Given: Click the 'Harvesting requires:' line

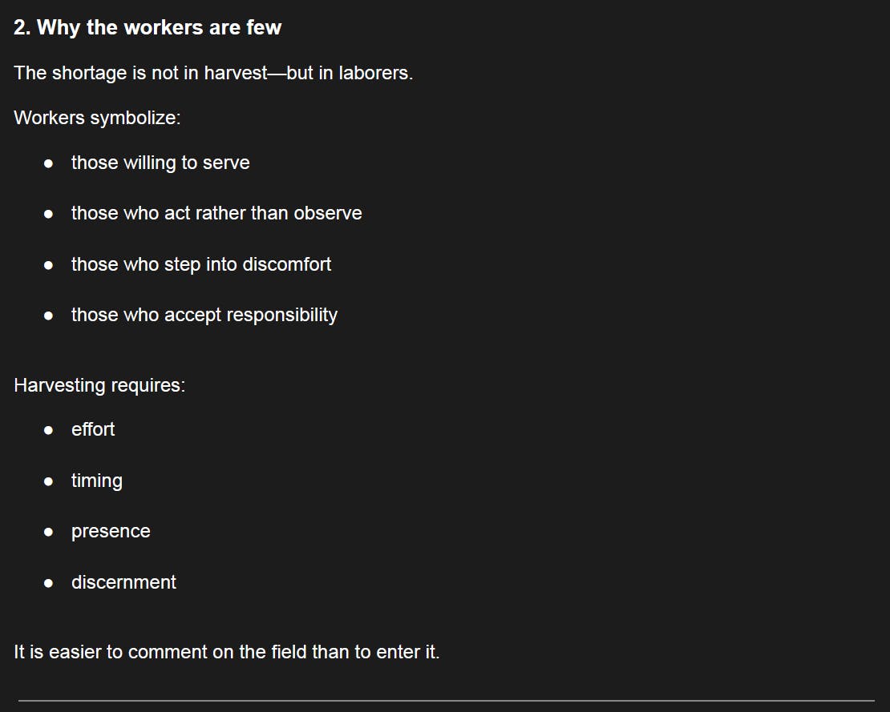Looking at the screenshot, I should (99, 385).
